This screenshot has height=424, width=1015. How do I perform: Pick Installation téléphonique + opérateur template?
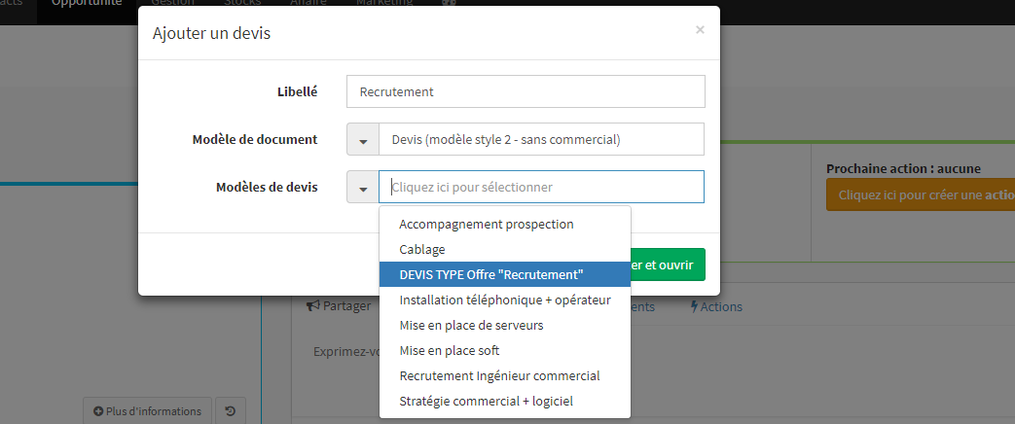tap(505, 300)
